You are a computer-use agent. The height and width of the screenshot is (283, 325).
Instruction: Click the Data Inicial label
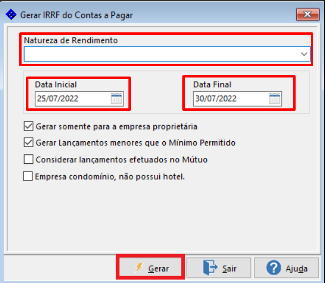tap(56, 84)
